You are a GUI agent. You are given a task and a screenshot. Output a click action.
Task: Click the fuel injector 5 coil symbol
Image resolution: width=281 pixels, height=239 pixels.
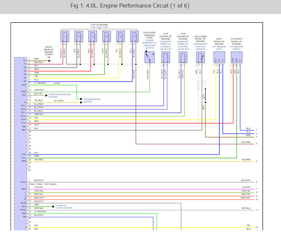click(x=121, y=37)
